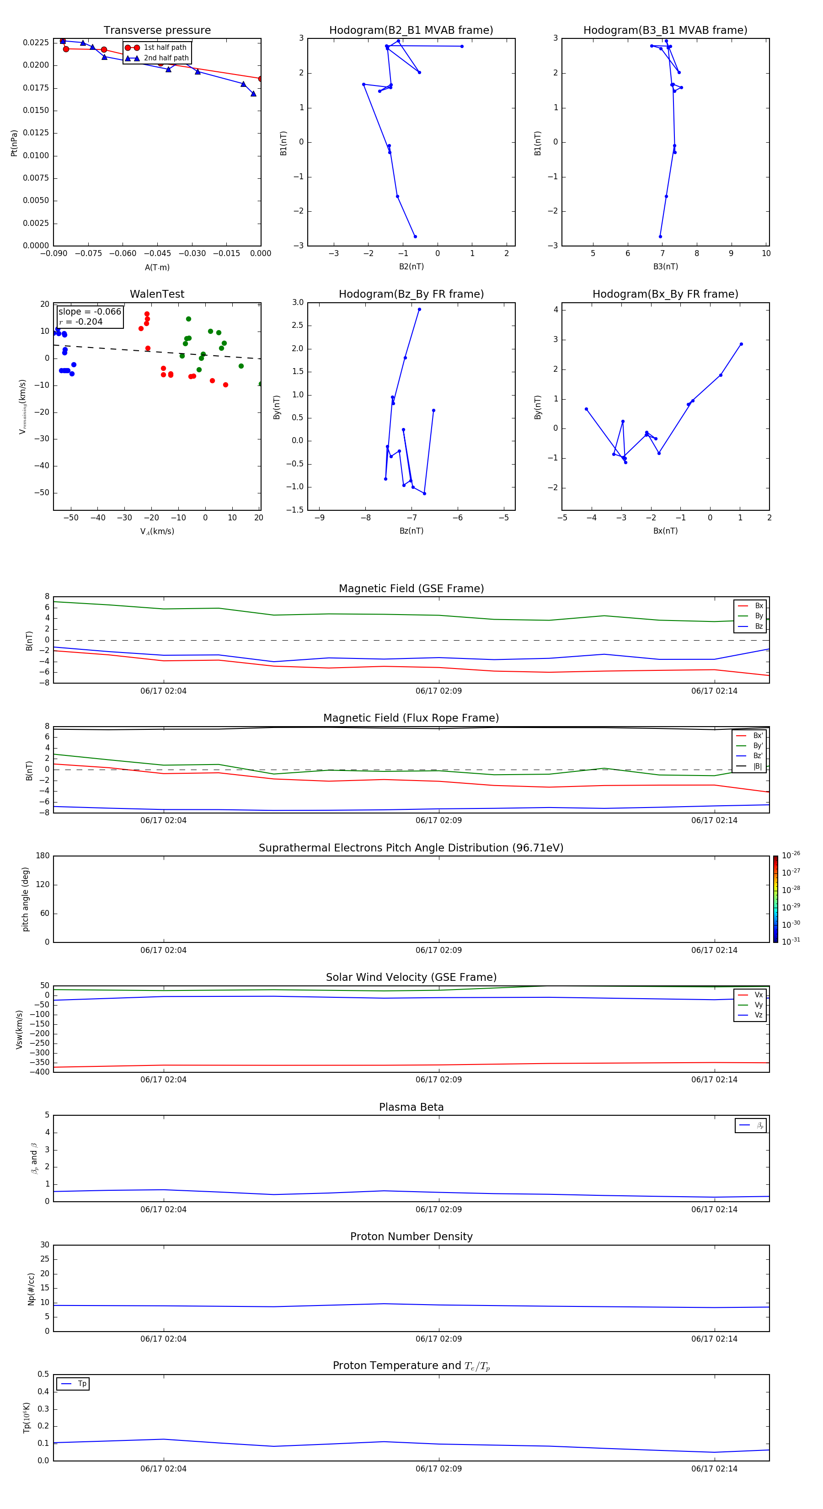The width and height of the screenshot is (823, 1509).
Task: Click the "Proton Temperature and Te/Tp" title
Action: pyautogui.click(x=411, y=1366)
